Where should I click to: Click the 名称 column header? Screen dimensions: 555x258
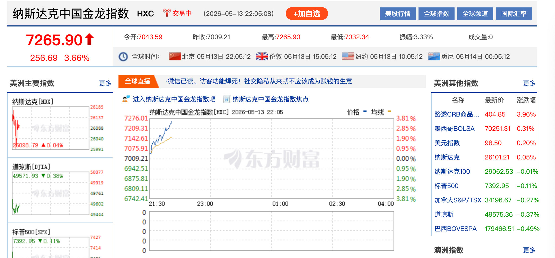[x=458, y=100]
